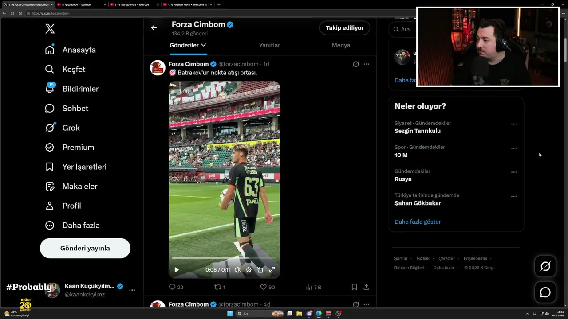
Task: Toggle picture-in-picture for the video
Action: 260,270
